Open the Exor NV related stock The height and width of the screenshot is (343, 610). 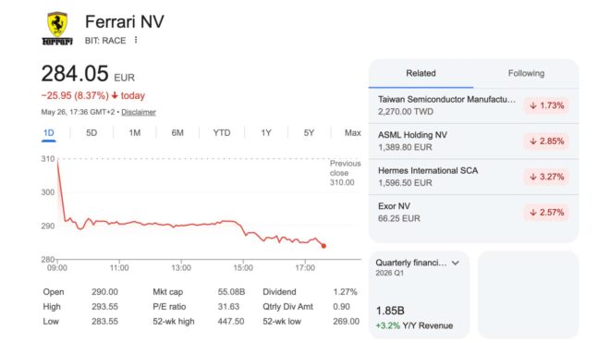tap(473, 213)
